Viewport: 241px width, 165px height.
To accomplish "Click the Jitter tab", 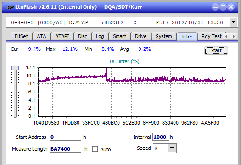I will (187, 37).
